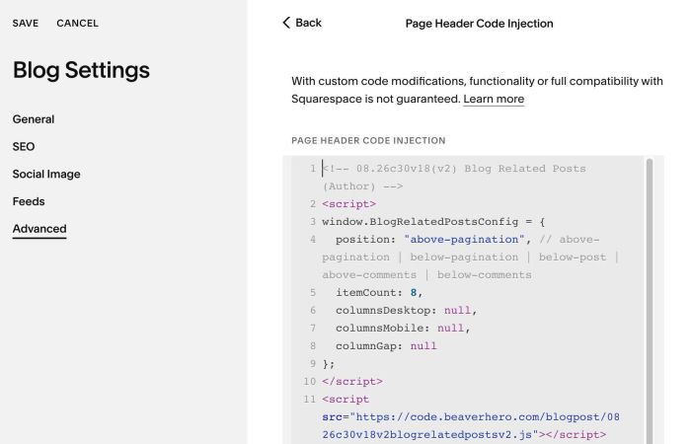Save the blog settings
691x444 pixels.
26,24
